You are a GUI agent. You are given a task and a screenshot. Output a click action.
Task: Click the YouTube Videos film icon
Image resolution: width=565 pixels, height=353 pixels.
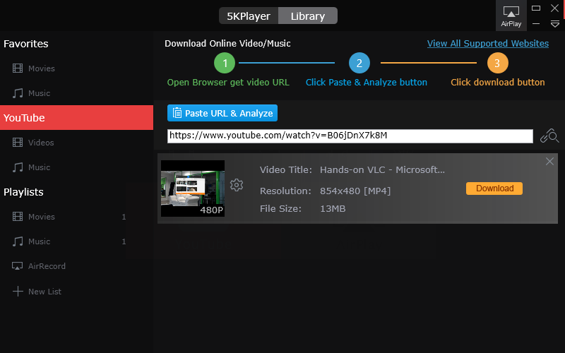click(17, 143)
